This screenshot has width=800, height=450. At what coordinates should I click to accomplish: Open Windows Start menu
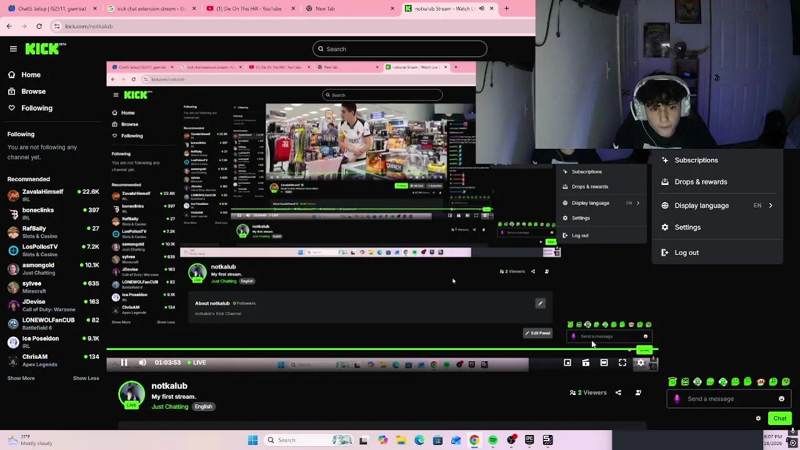[252, 440]
